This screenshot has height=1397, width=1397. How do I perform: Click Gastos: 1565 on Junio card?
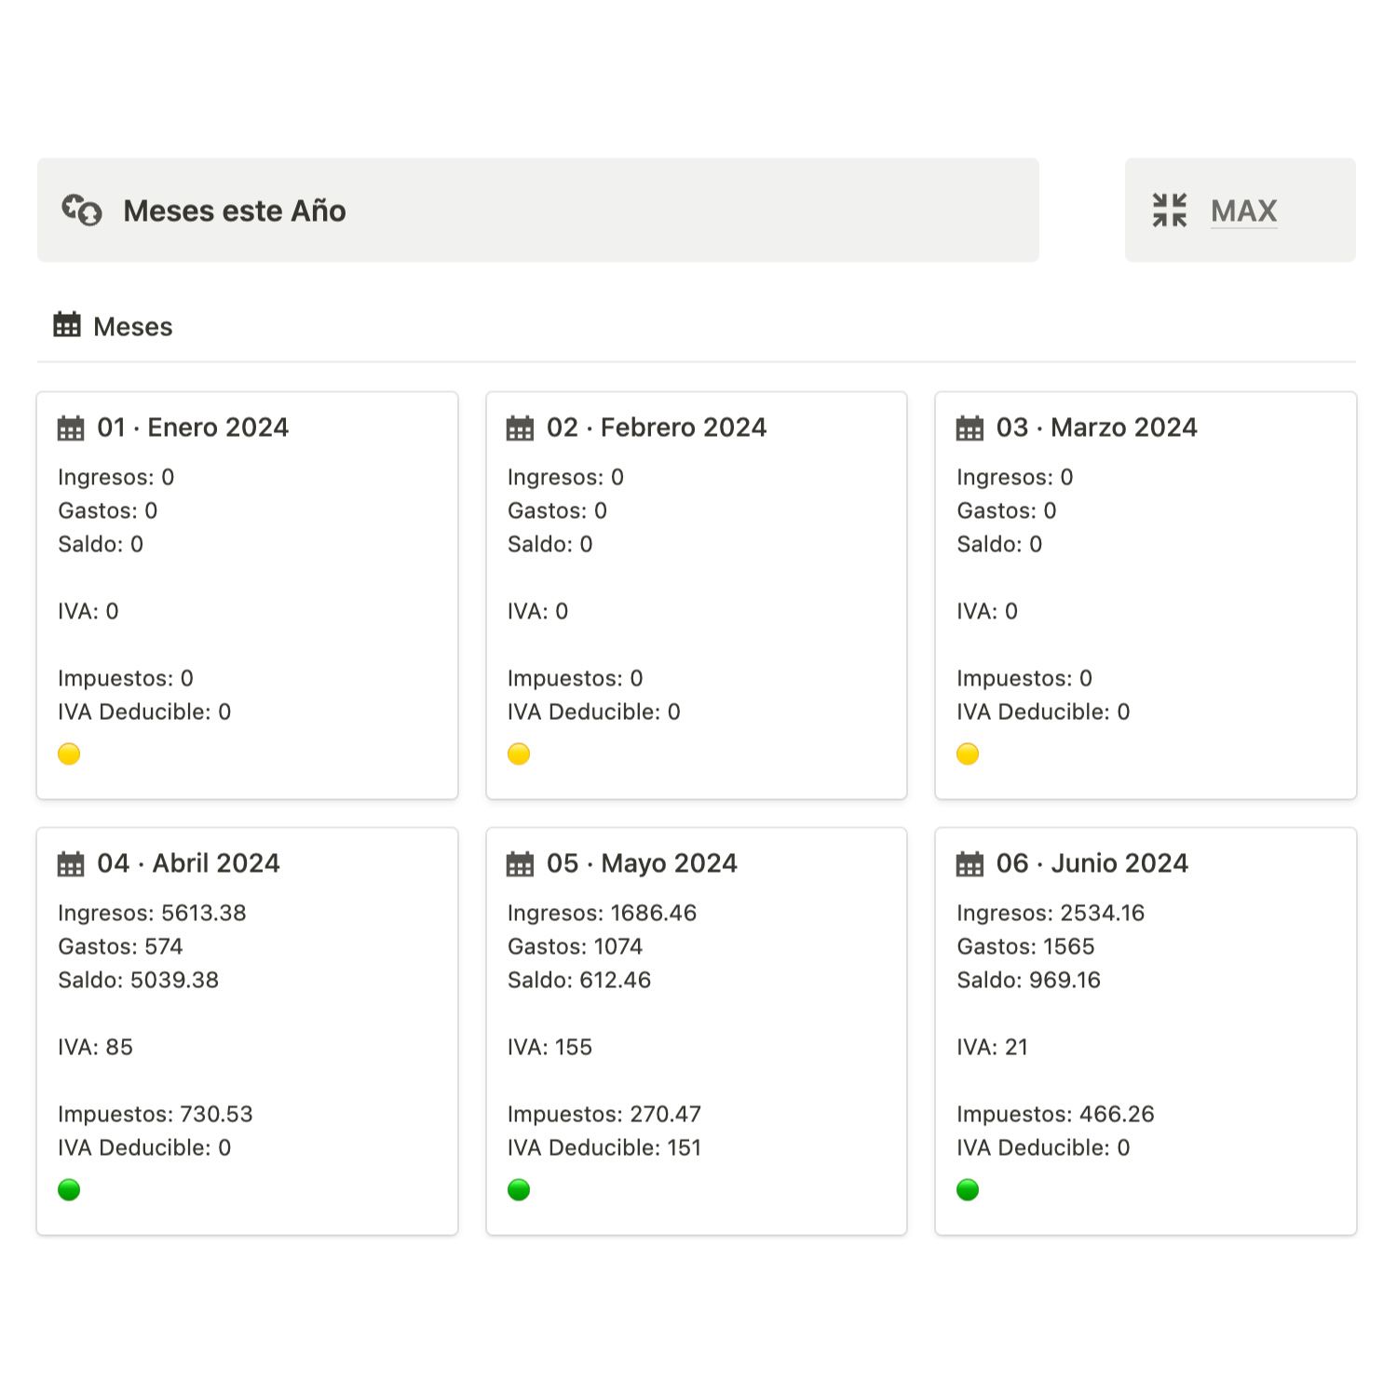(x=1025, y=946)
